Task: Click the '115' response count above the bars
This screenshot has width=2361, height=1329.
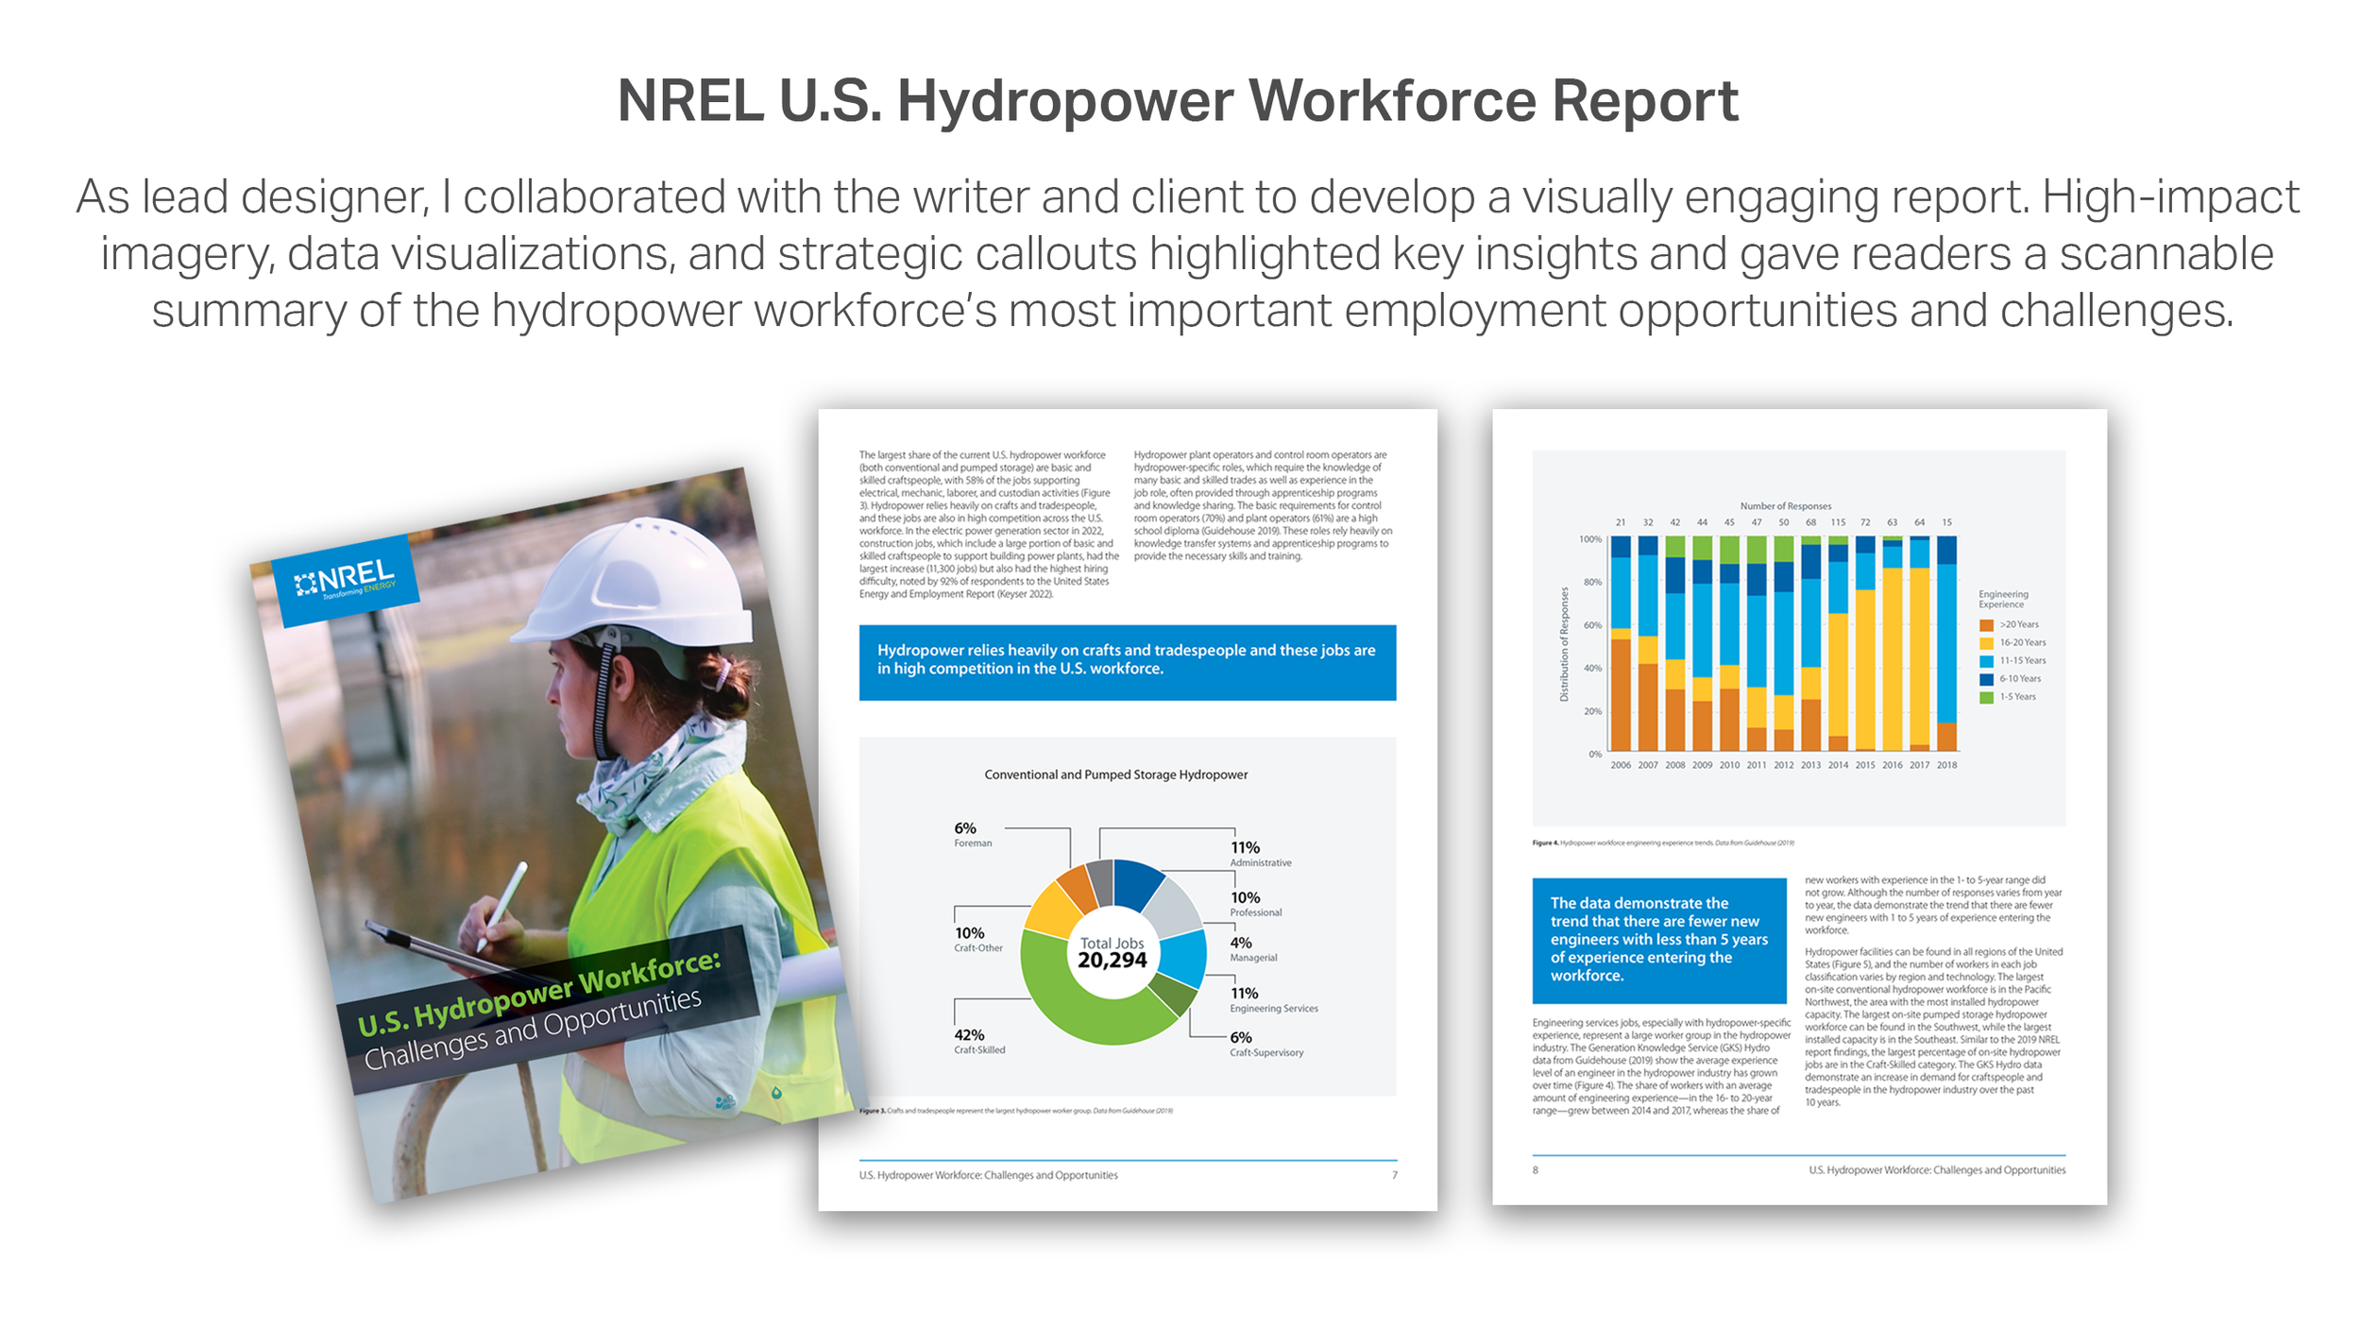Action: tap(1838, 522)
